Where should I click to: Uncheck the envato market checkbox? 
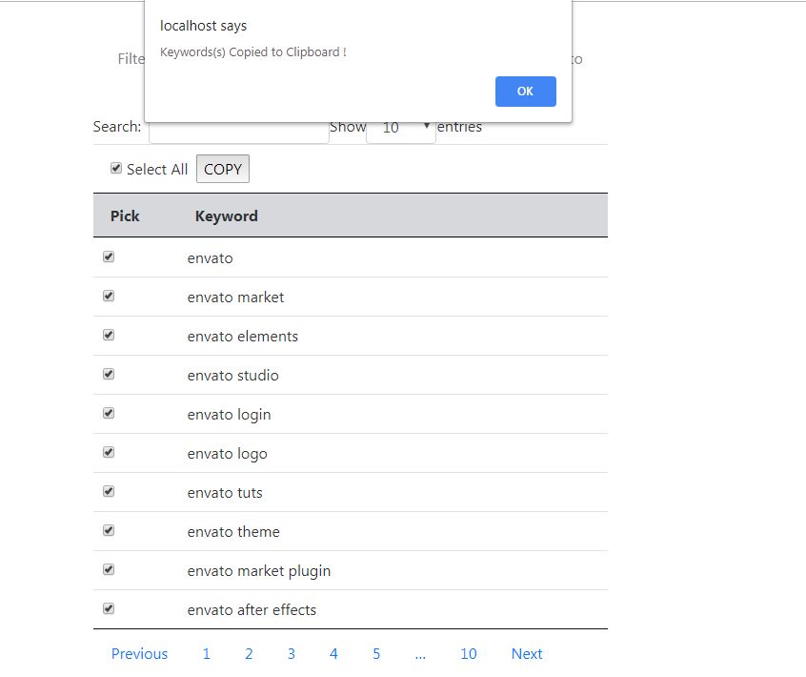pos(109,297)
